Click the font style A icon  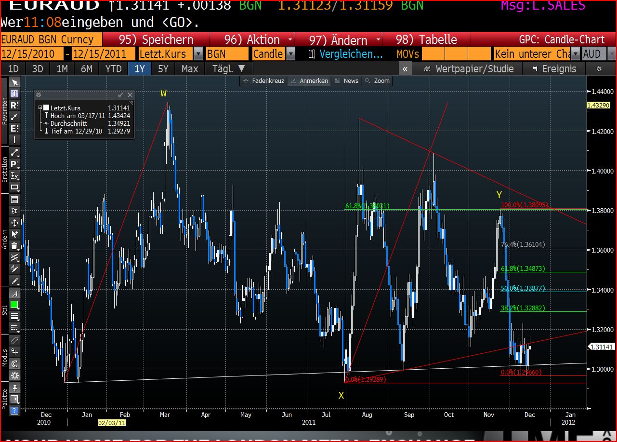(x=14, y=293)
